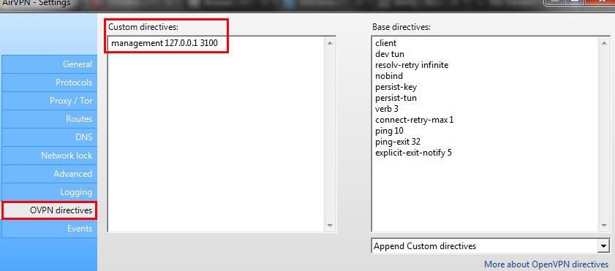Follow the More about OpenVPN directives link
This screenshot has width=615, height=271.
click(546, 264)
